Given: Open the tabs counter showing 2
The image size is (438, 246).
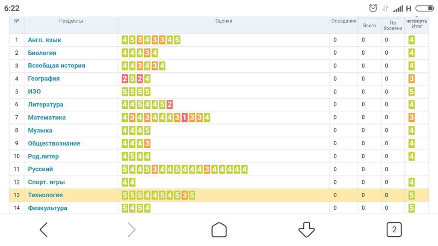Looking at the screenshot, I should (x=394, y=229).
